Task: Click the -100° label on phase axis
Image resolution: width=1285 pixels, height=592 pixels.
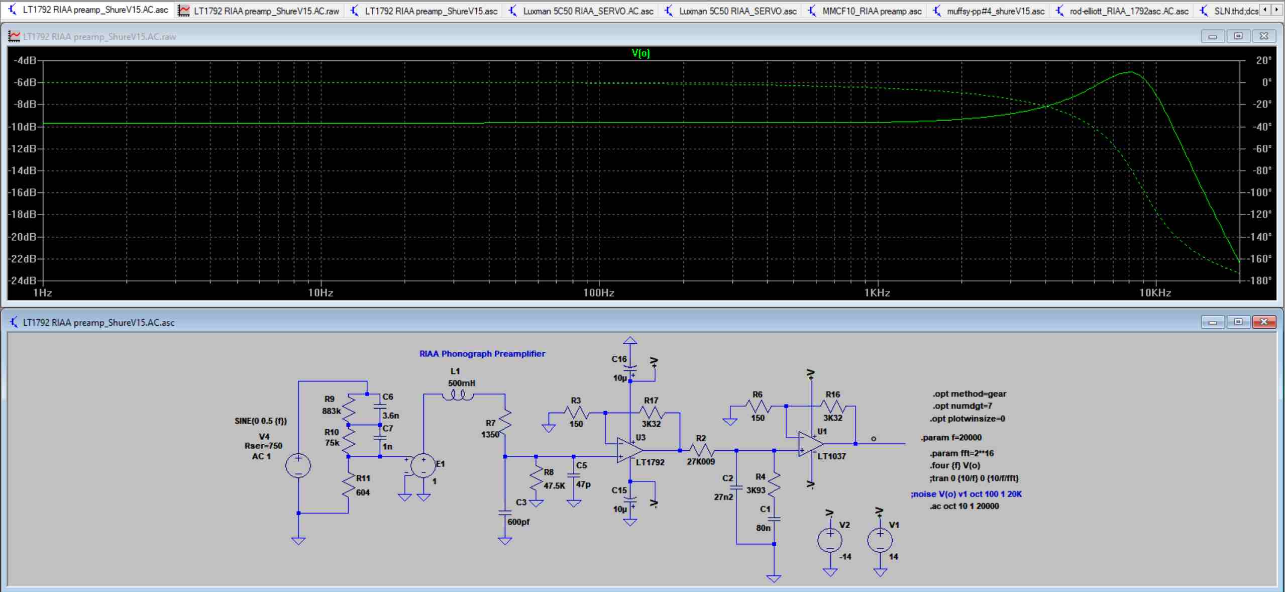Action: coord(1260,192)
